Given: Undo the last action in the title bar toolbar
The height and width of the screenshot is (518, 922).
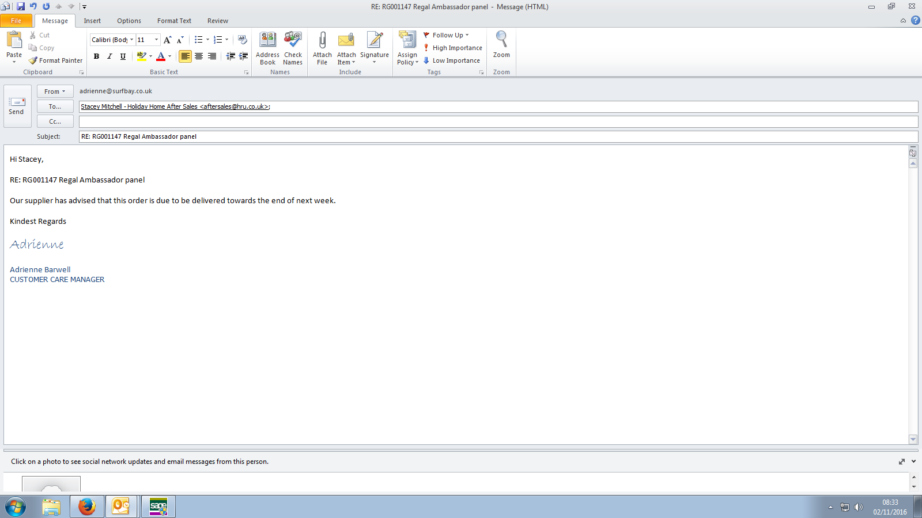Looking at the screenshot, I should click(33, 6).
